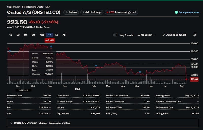Select the 1Y range tab
Viewport: 203px width, 130px height.
[49, 35]
